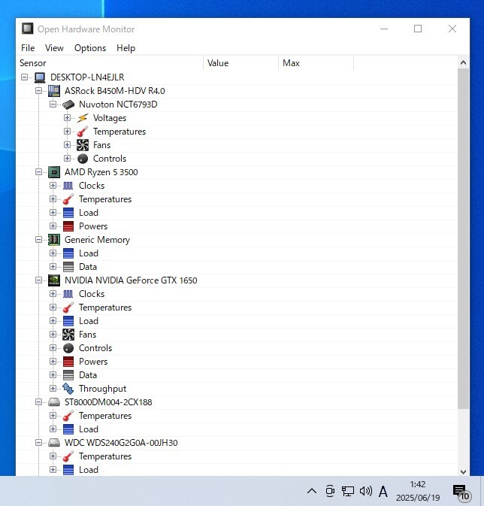Click the IME input mode A indicator
Viewport: 484px width, 506px height.
point(383,492)
